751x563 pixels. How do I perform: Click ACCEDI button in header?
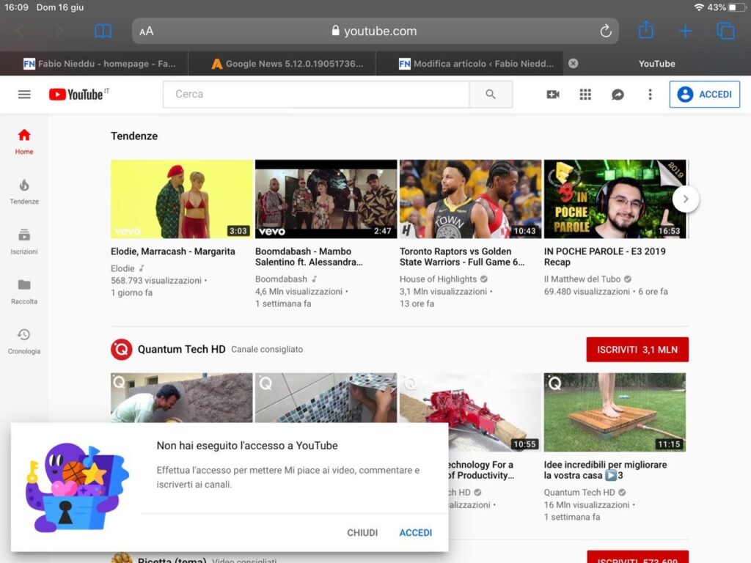tap(705, 95)
